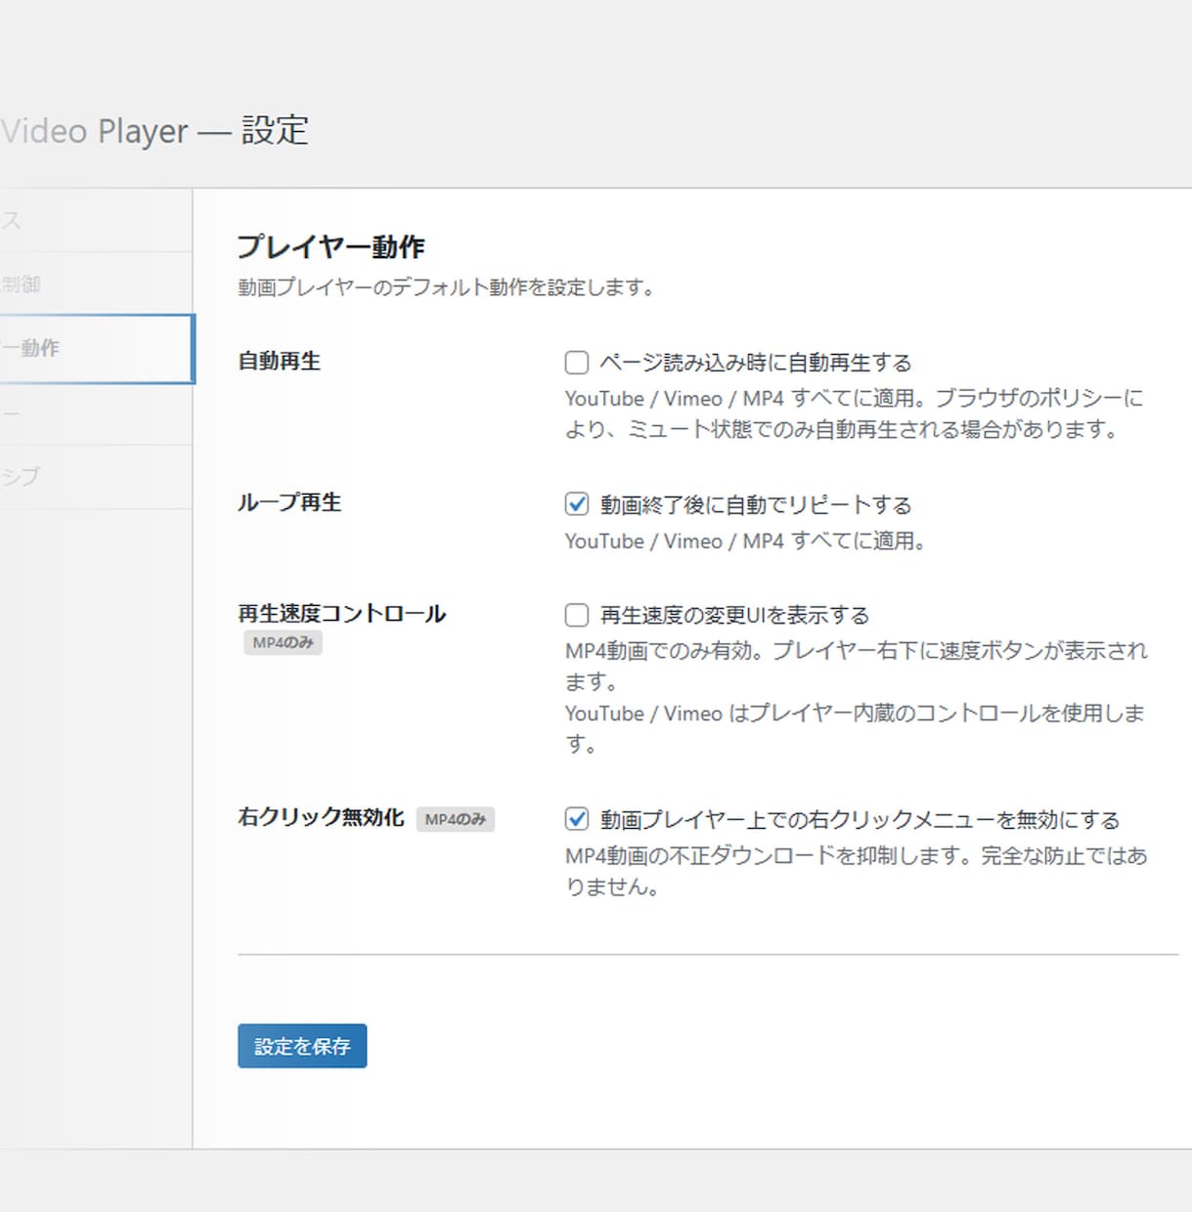Screen dimensions: 1192x1212
Task: Click the MP4のみ badge under 再生速度コントロール
Action: 283,643
